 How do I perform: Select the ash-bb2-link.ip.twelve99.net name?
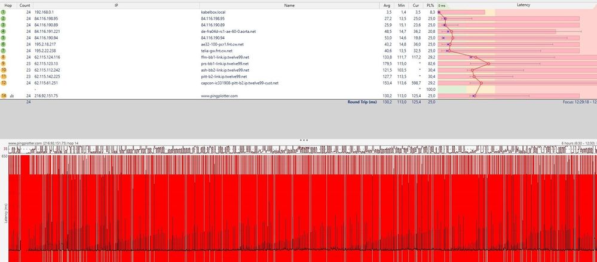tap(225, 70)
